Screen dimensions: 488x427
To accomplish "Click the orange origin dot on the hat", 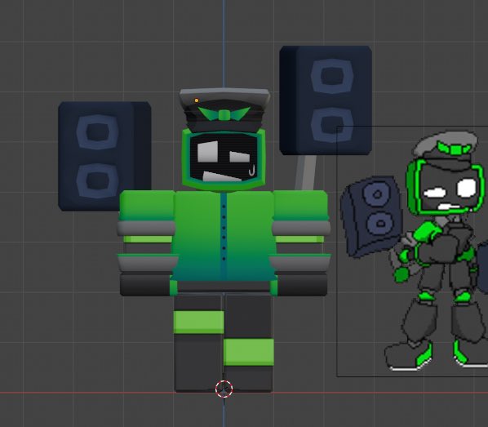I will pos(197,100).
